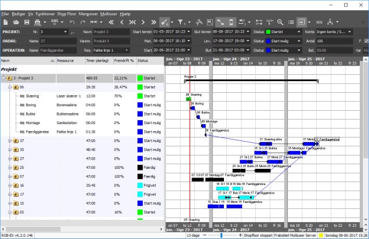This screenshot has height=239, width=369.
Task: Open a file using the folder icon
Action: [x=16, y=22]
